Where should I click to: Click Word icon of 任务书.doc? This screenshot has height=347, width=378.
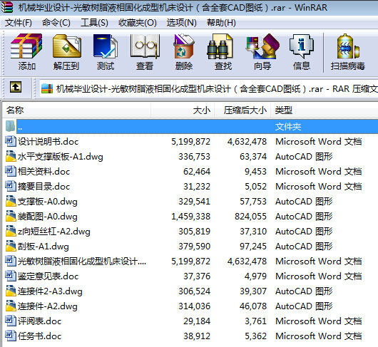(11, 336)
